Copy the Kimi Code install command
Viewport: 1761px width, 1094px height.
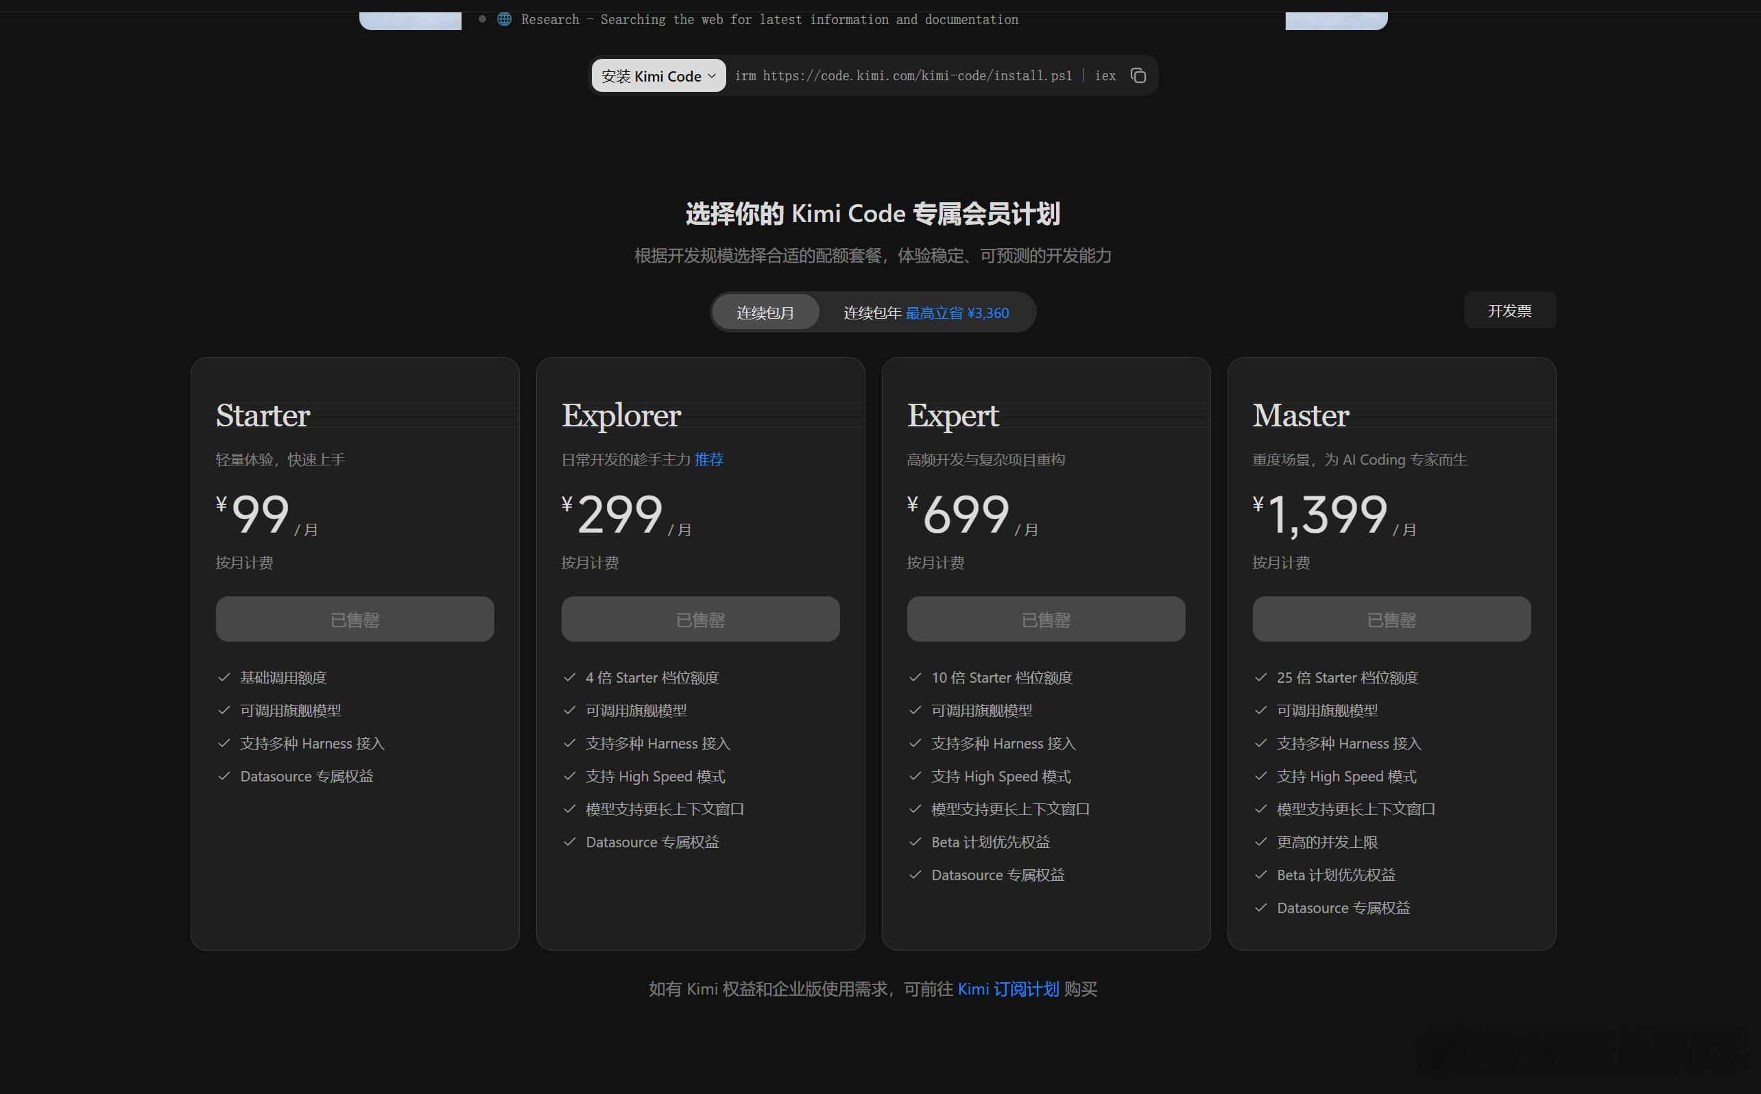1138,76
